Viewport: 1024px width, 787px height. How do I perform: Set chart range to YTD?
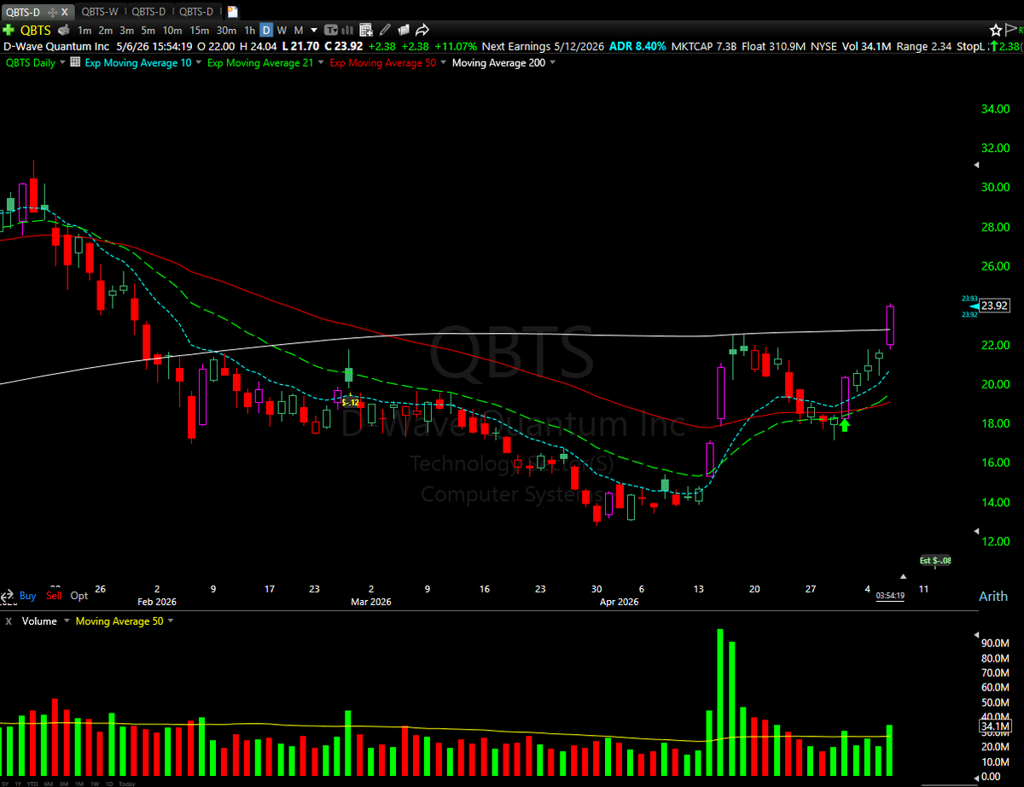(x=32, y=784)
